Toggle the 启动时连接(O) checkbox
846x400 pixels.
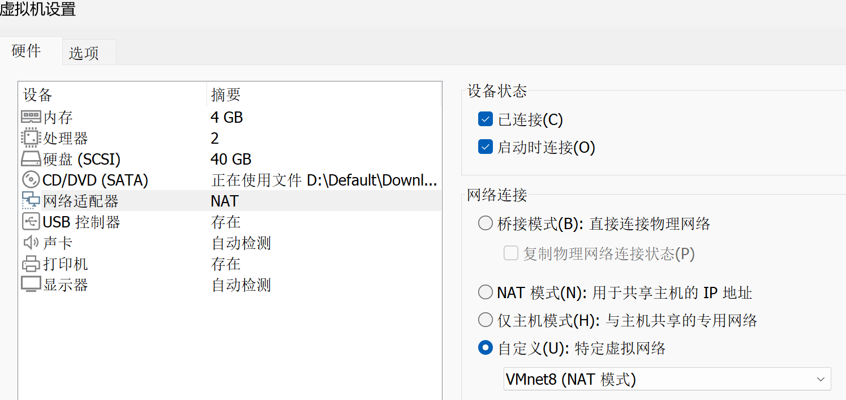[x=485, y=147]
